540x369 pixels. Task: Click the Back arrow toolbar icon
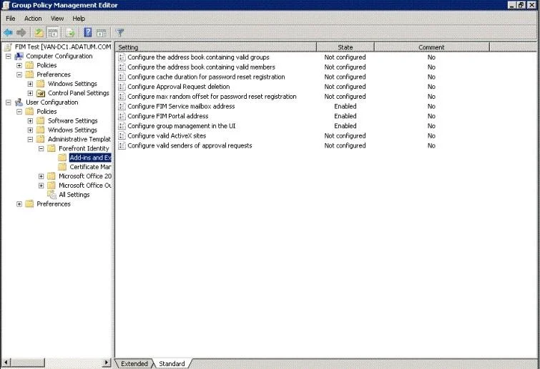(x=9, y=33)
